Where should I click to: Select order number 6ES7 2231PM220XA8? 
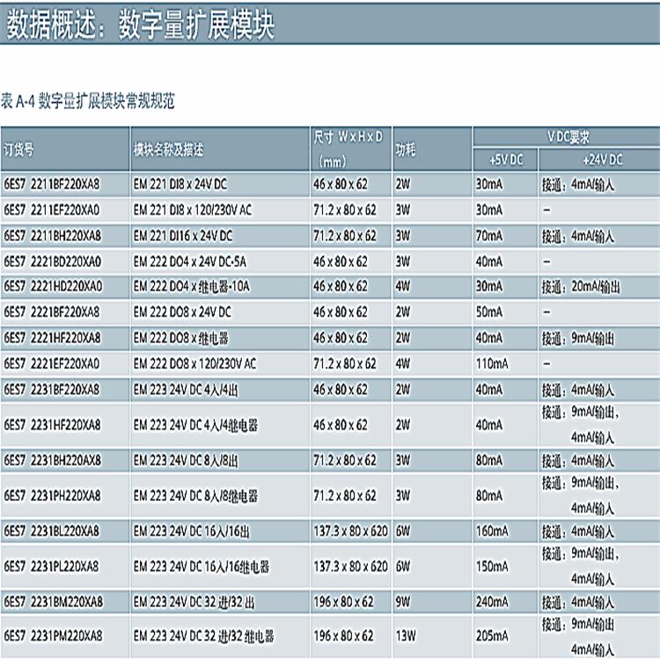[x=53, y=635]
